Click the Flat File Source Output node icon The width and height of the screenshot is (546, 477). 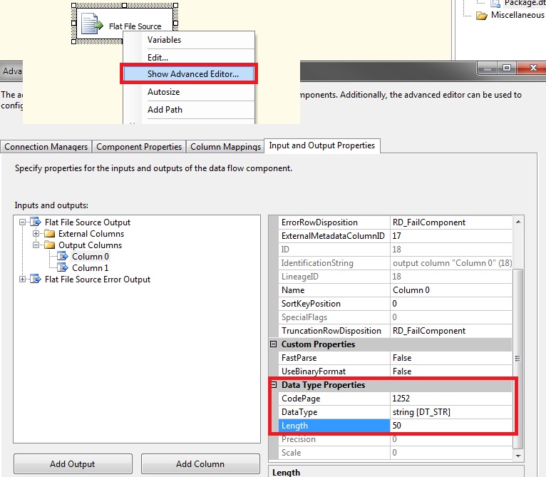[x=36, y=222]
